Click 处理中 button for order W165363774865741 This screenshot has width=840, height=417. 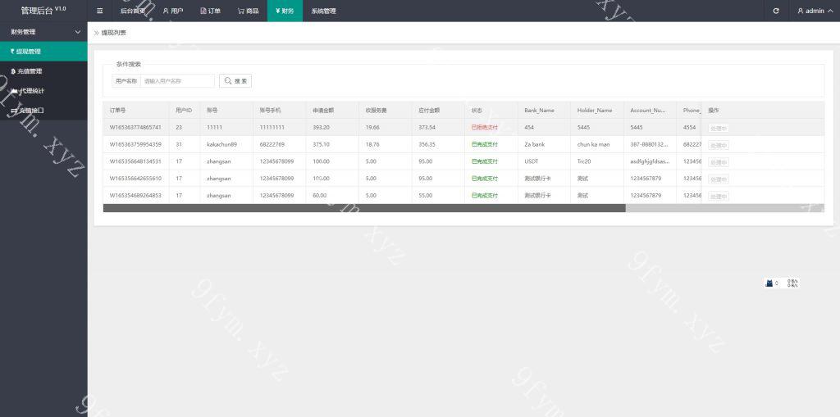click(719, 128)
